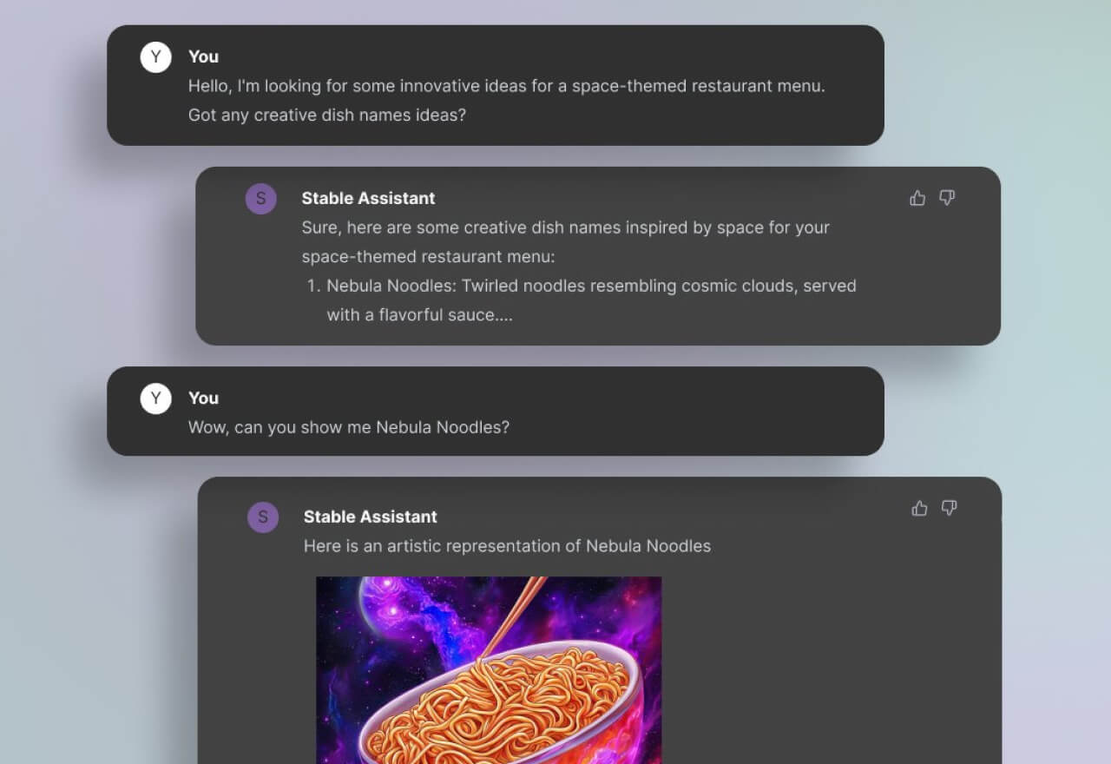Viewport: 1111px width, 764px height.
Task: Click the Y avatar on the restaurant menu question
Action: (156, 57)
